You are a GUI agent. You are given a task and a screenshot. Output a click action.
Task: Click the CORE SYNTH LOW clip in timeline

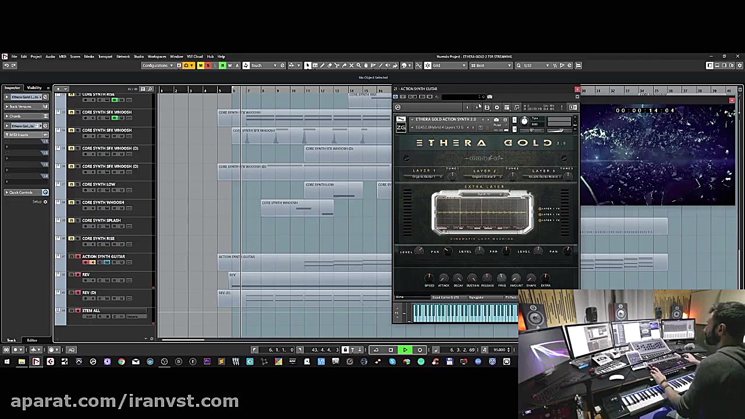tap(334, 190)
